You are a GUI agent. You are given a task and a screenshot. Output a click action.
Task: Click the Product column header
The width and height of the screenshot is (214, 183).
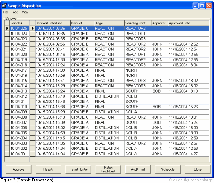click(x=82, y=23)
